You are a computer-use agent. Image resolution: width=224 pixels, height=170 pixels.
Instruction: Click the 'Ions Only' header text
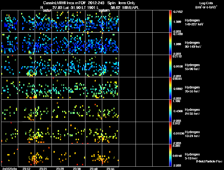(x=127, y=3)
